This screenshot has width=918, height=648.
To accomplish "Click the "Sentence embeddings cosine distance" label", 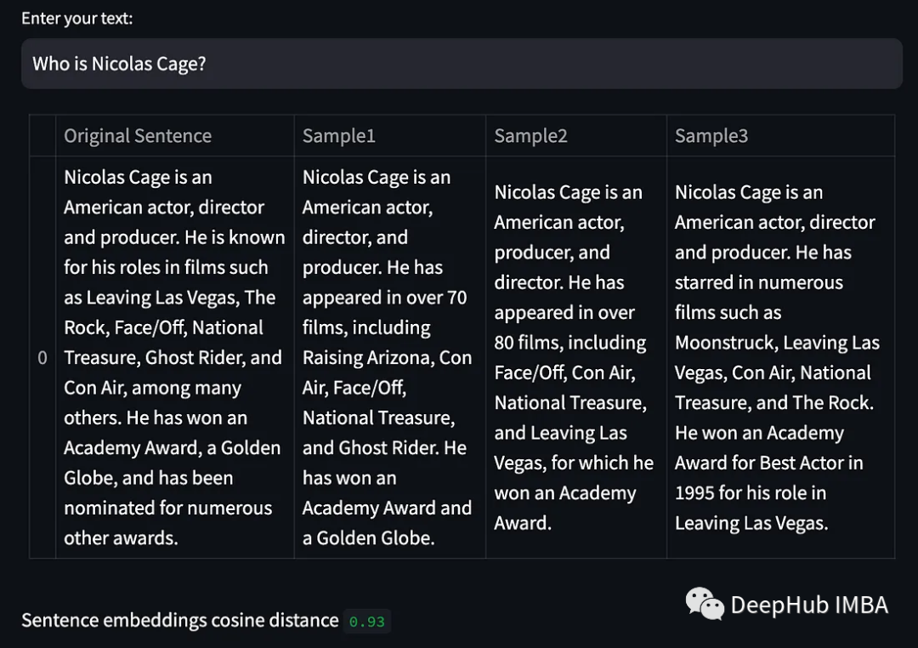I will (x=180, y=620).
